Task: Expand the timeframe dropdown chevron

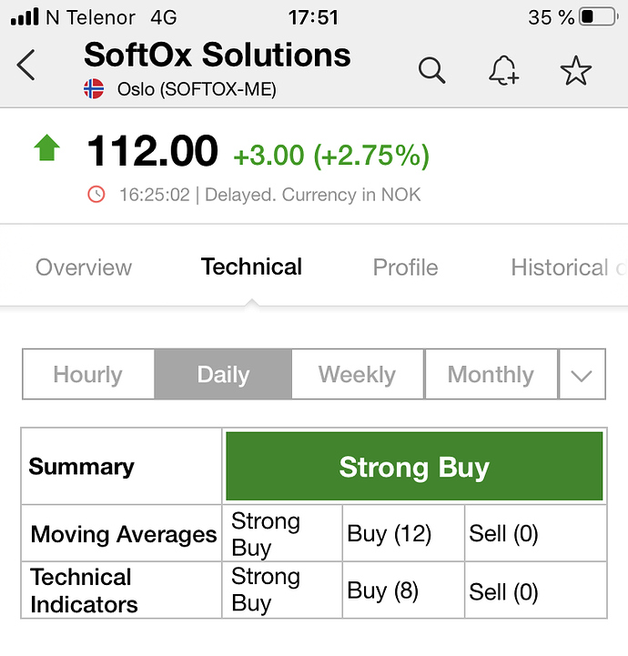Action: [582, 375]
